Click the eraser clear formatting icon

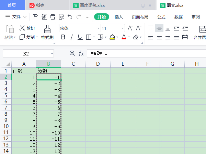tap(136, 37)
